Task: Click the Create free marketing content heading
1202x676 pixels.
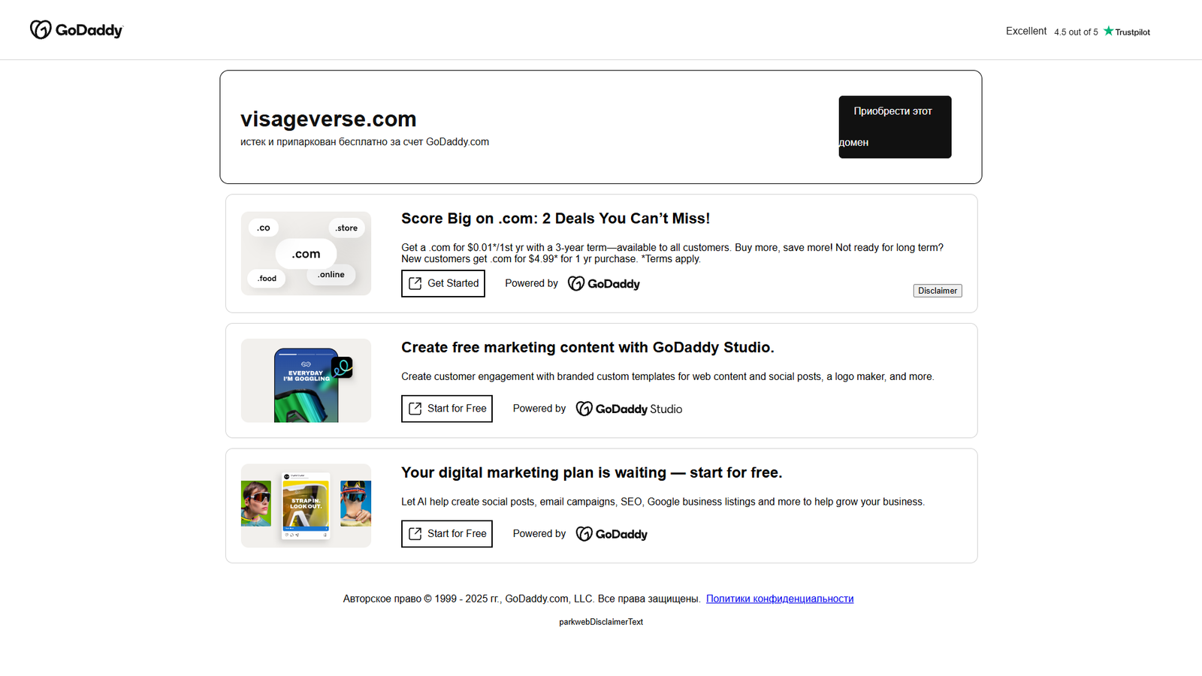Action: tap(587, 348)
